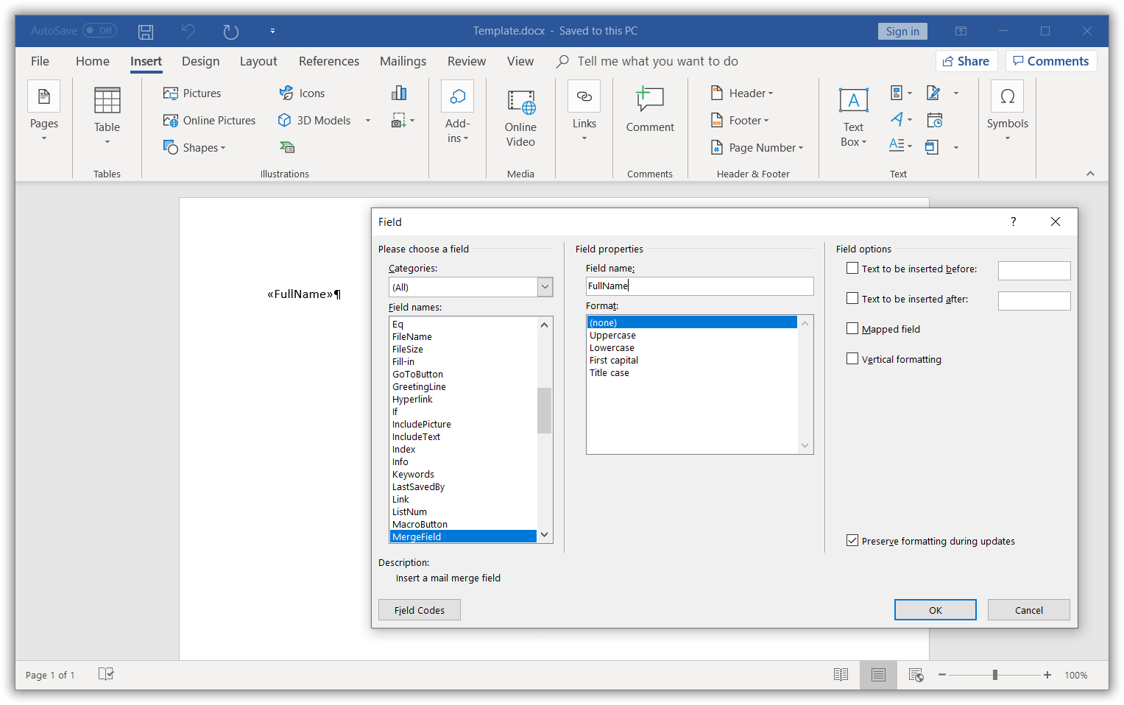Click the WordArt icon in Text group

pyautogui.click(x=897, y=120)
